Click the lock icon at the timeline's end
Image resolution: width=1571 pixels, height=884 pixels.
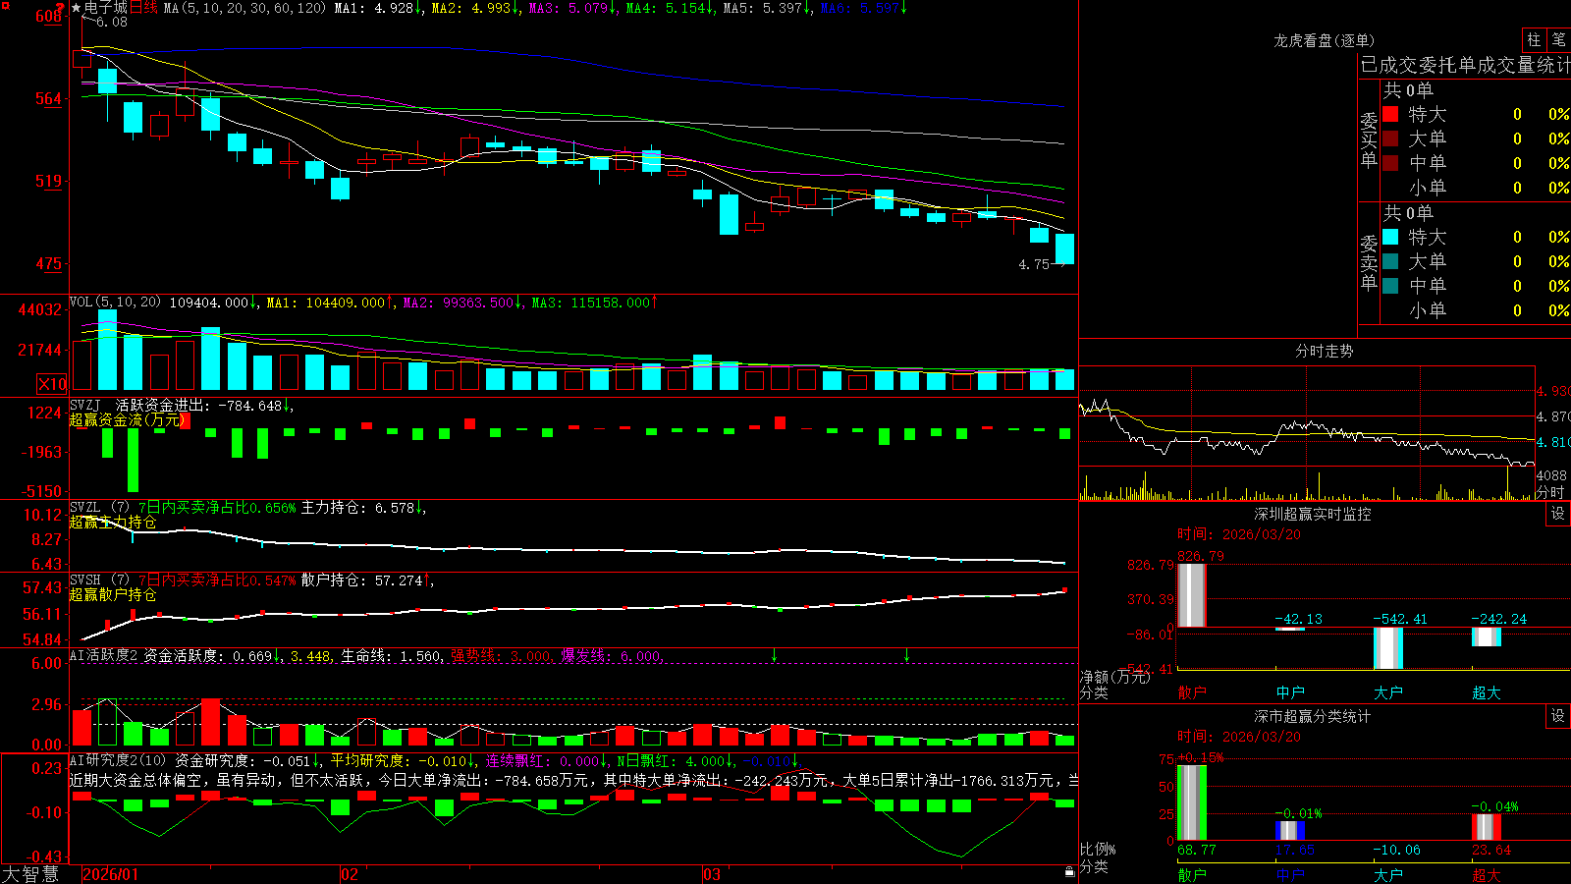click(x=1069, y=872)
